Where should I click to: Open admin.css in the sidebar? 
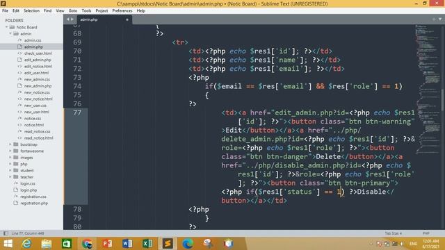pyautogui.click(x=33, y=40)
